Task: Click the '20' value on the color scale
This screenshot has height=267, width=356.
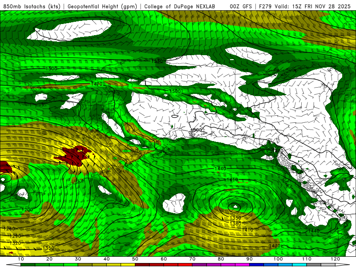Action: (49, 259)
